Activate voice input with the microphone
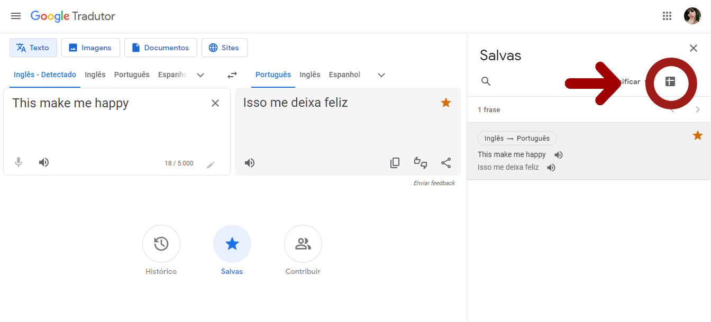This screenshot has height=322, width=711. (x=19, y=162)
